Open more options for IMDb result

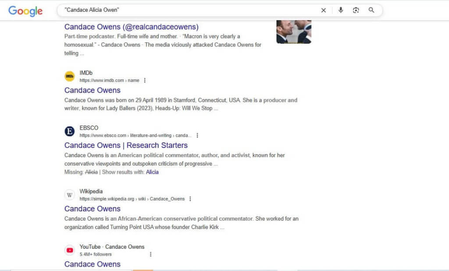click(x=145, y=81)
